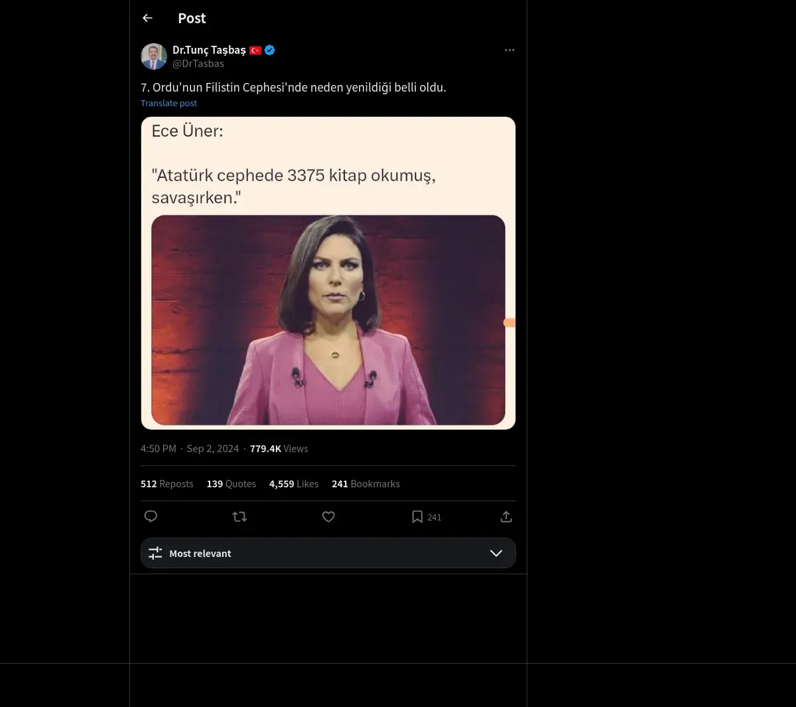Open Dr.Tunç Taşbaş profile avatar
Screen dimensions: 796x707
(x=154, y=56)
